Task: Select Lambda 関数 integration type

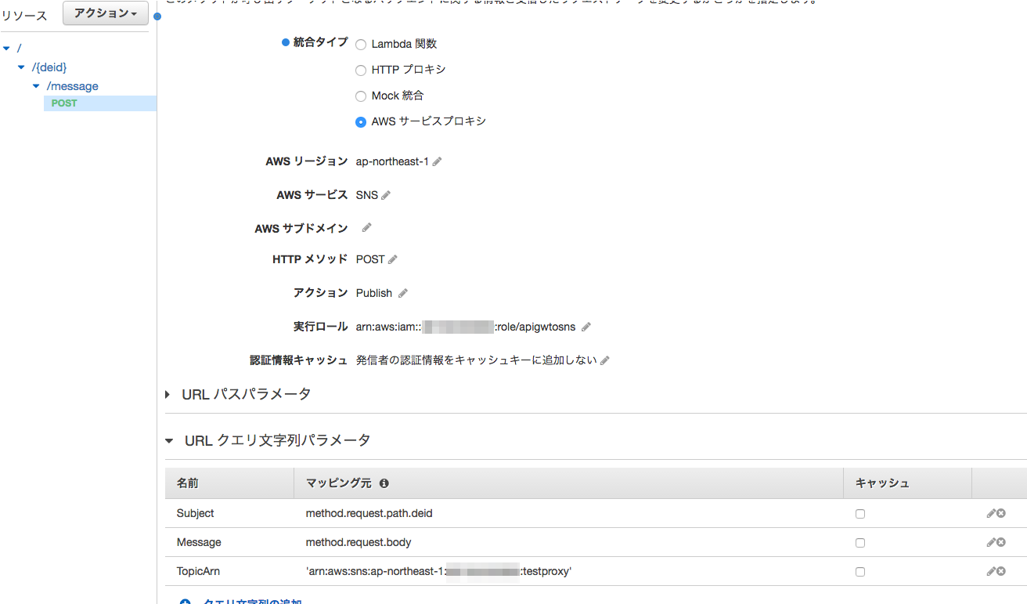Action: click(x=361, y=45)
